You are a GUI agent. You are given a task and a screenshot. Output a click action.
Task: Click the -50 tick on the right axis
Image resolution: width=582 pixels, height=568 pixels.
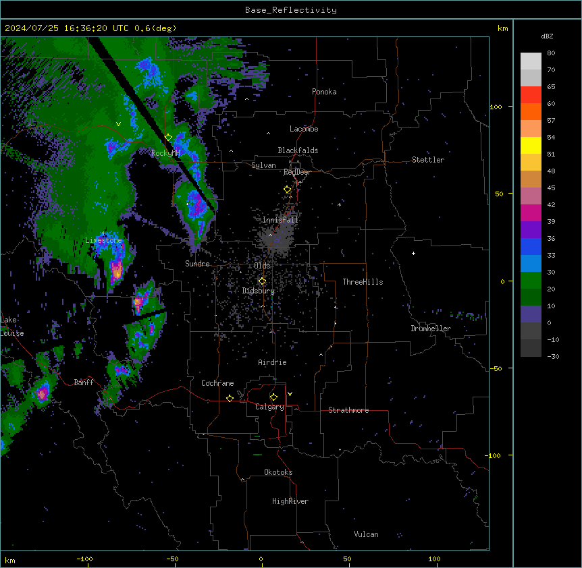coord(496,368)
